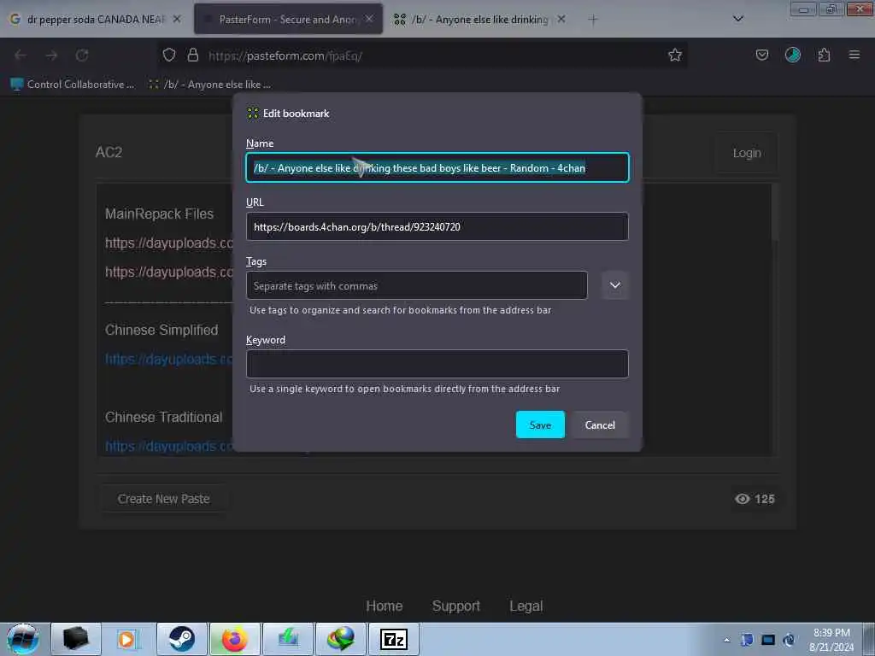Open Internet Download Manager taskbar icon
The height and width of the screenshot is (656, 875).
tap(340, 639)
